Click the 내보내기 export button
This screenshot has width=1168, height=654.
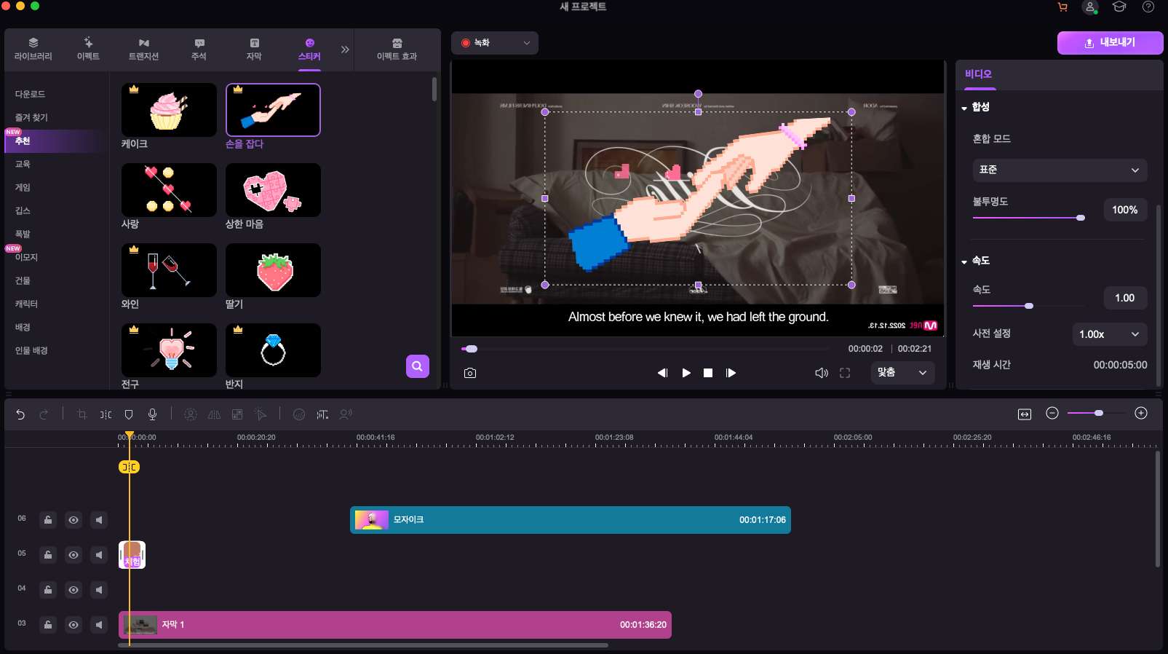(x=1110, y=43)
